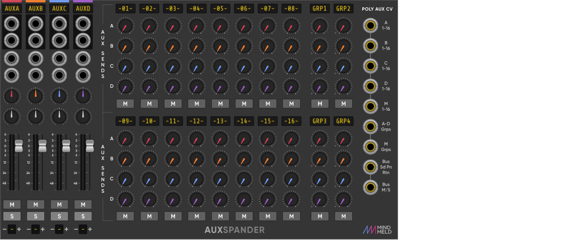Click the -10- track label display

(149, 121)
